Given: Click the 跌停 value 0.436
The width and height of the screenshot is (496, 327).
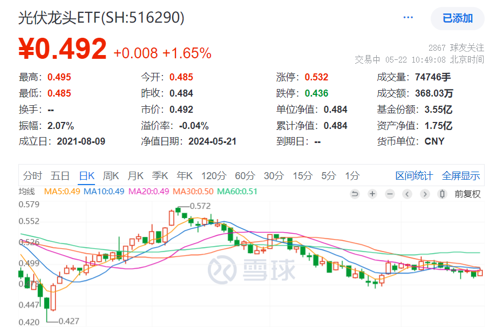Looking at the screenshot, I should tap(316, 93).
